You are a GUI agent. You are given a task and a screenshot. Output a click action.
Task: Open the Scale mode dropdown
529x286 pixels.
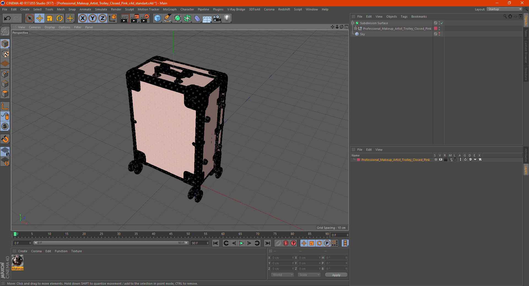click(x=309, y=275)
